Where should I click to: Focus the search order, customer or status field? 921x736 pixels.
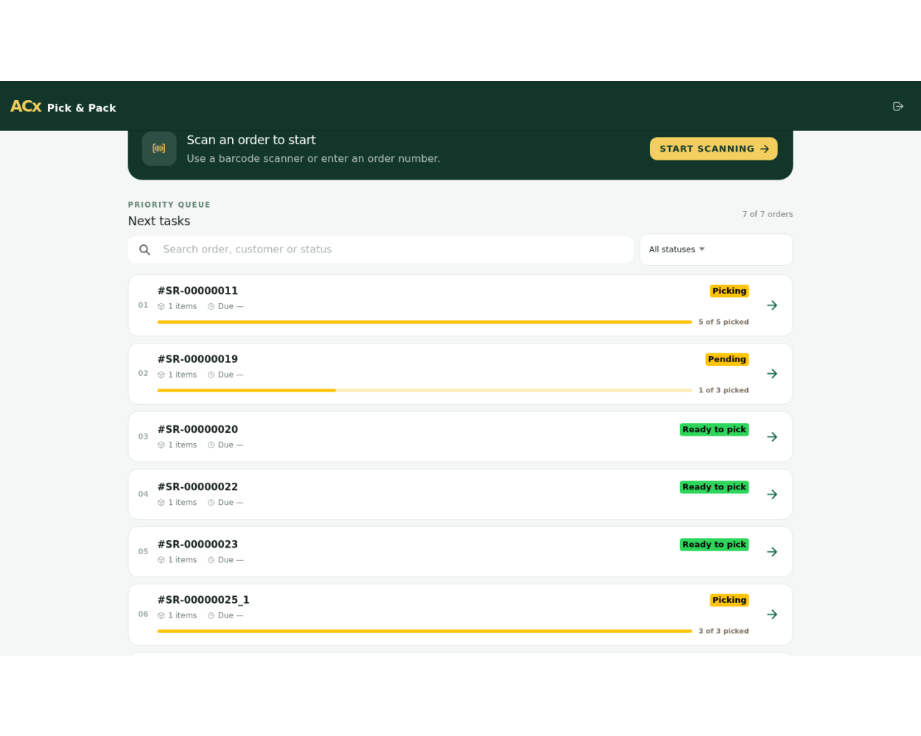381,250
